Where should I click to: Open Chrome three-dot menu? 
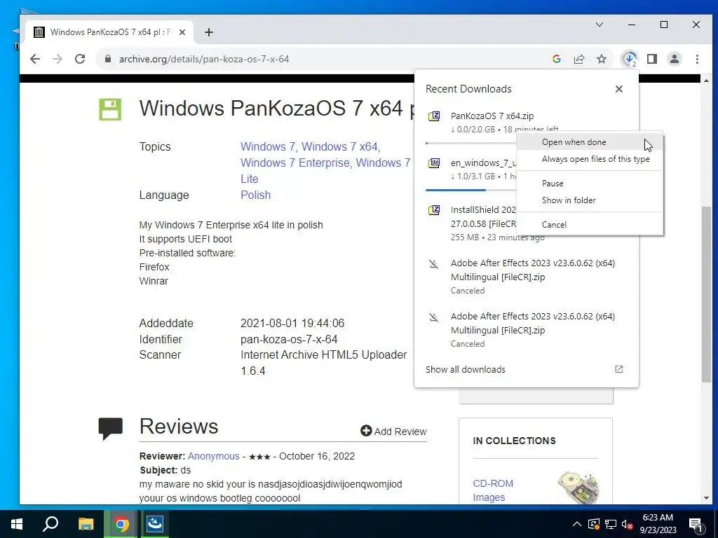697,59
